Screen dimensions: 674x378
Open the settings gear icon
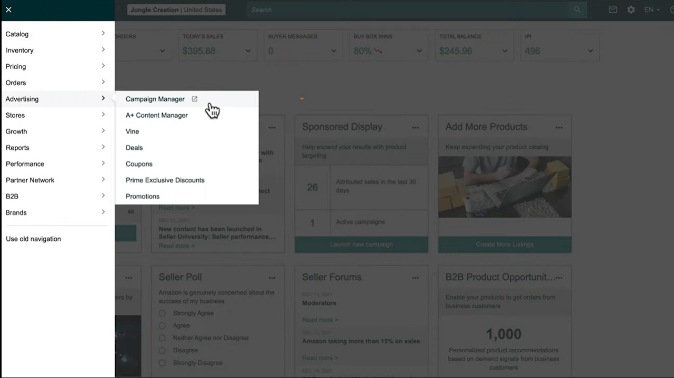pyautogui.click(x=631, y=9)
